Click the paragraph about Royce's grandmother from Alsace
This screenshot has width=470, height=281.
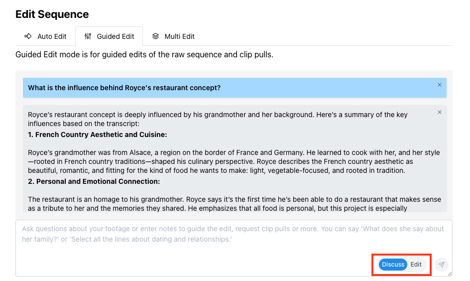point(234,161)
